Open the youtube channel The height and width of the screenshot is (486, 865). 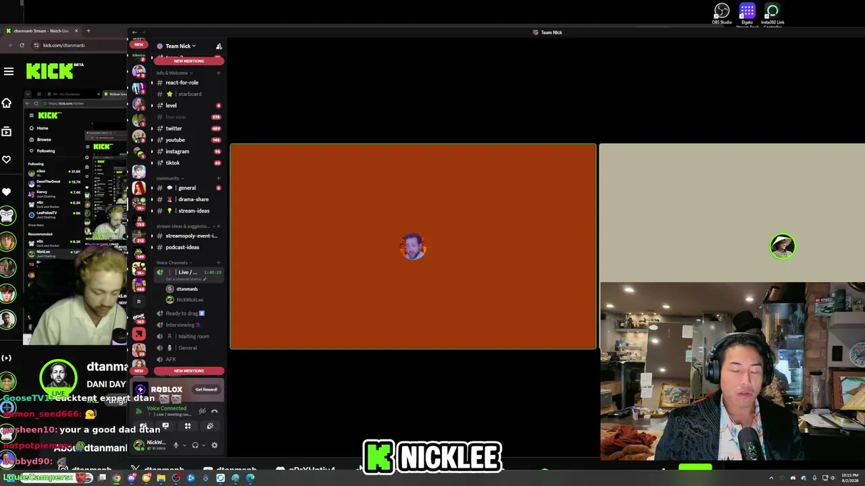[188, 140]
